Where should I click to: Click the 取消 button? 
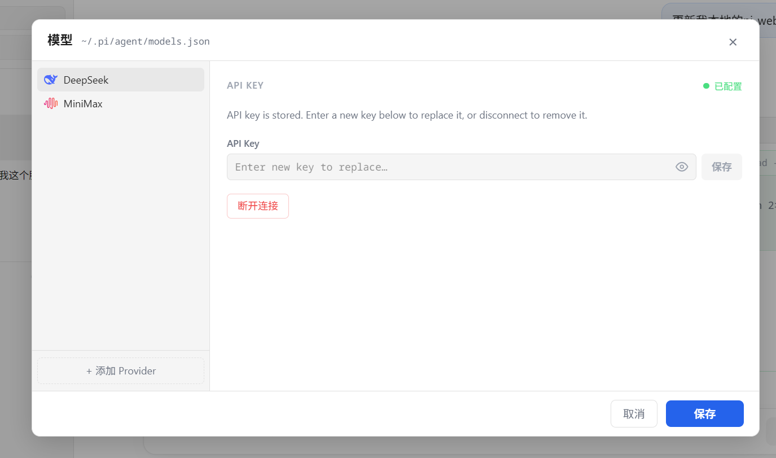pos(634,414)
